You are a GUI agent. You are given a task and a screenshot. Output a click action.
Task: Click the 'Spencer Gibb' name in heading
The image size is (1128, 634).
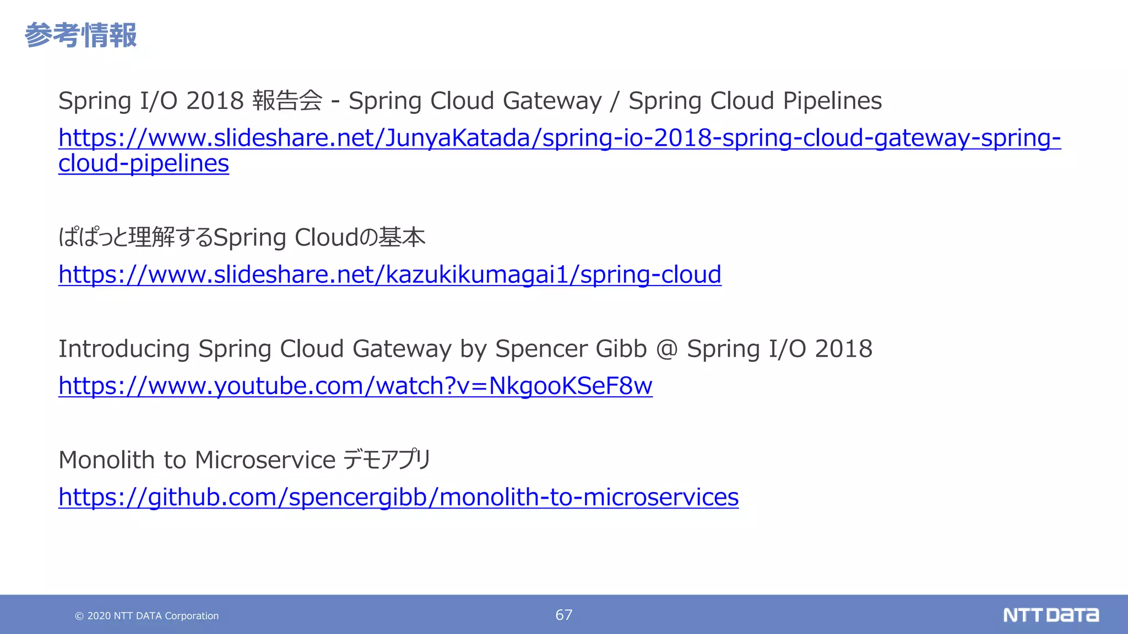(x=571, y=349)
